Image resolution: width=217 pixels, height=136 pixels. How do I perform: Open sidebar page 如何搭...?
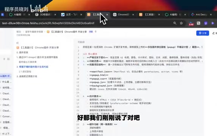point(7,88)
